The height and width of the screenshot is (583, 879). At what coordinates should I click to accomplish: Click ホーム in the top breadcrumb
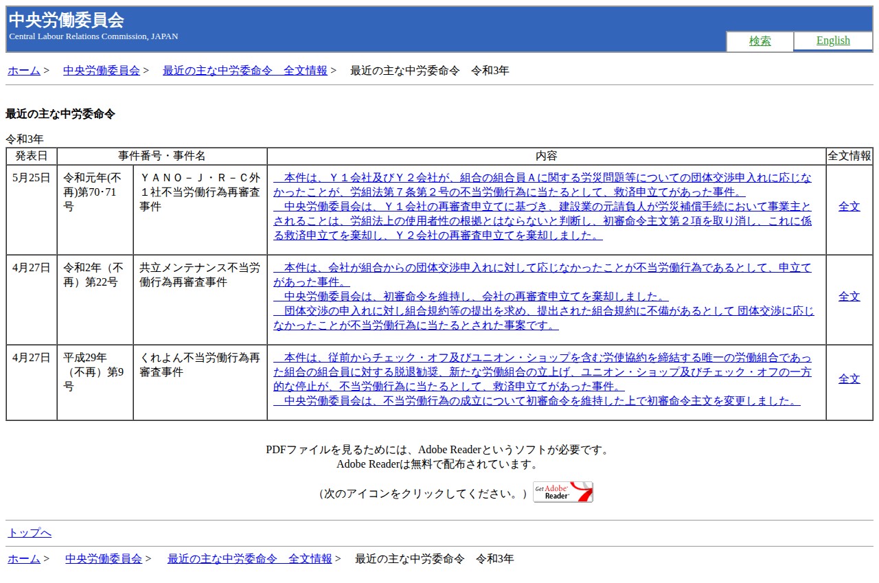tap(24, 70)
